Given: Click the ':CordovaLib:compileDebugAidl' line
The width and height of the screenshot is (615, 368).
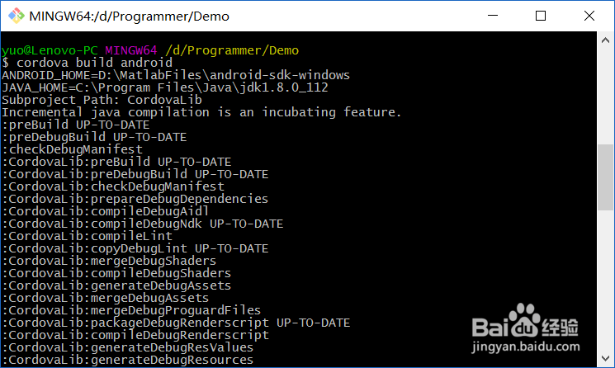Looking at the screenshot, I should coord(105,211).
